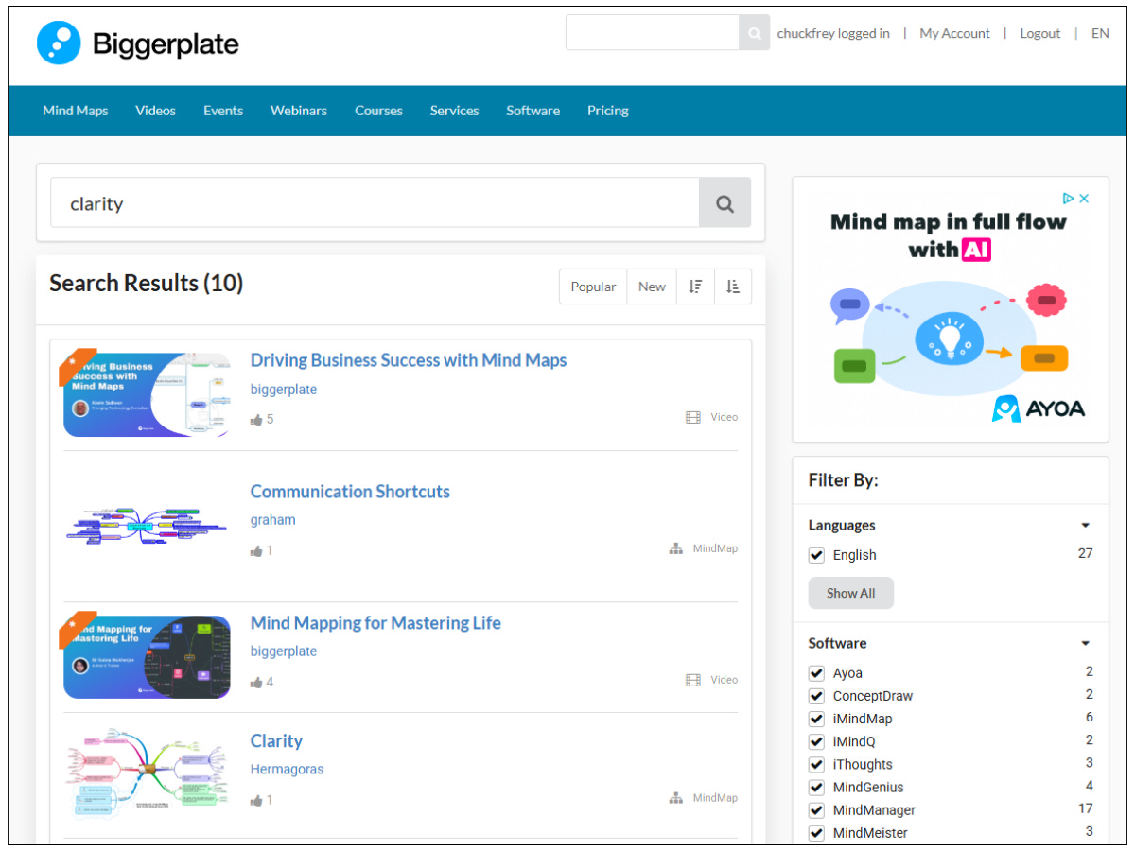Click thumbs-up icon for Clarity map
Screen dimensions: 1135x851
(x=256, y=800)
